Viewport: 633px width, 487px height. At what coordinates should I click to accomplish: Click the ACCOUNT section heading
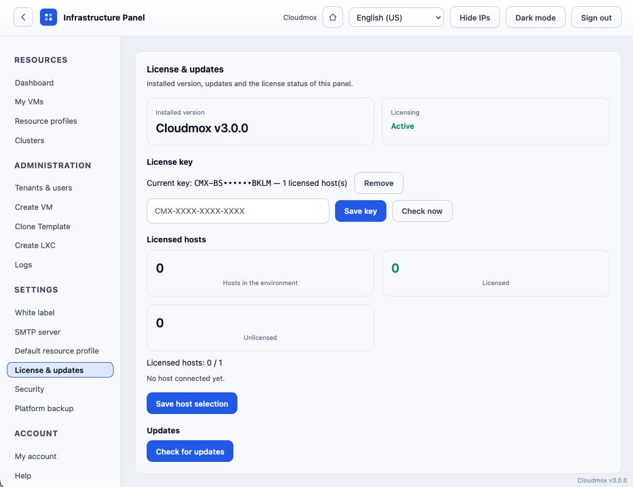[37, 433]
